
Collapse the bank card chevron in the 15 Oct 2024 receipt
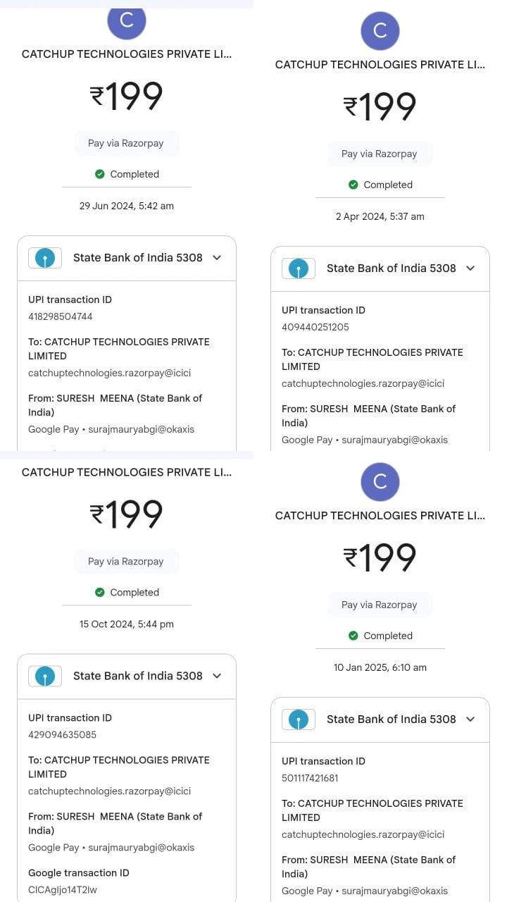tap(217, 676)
